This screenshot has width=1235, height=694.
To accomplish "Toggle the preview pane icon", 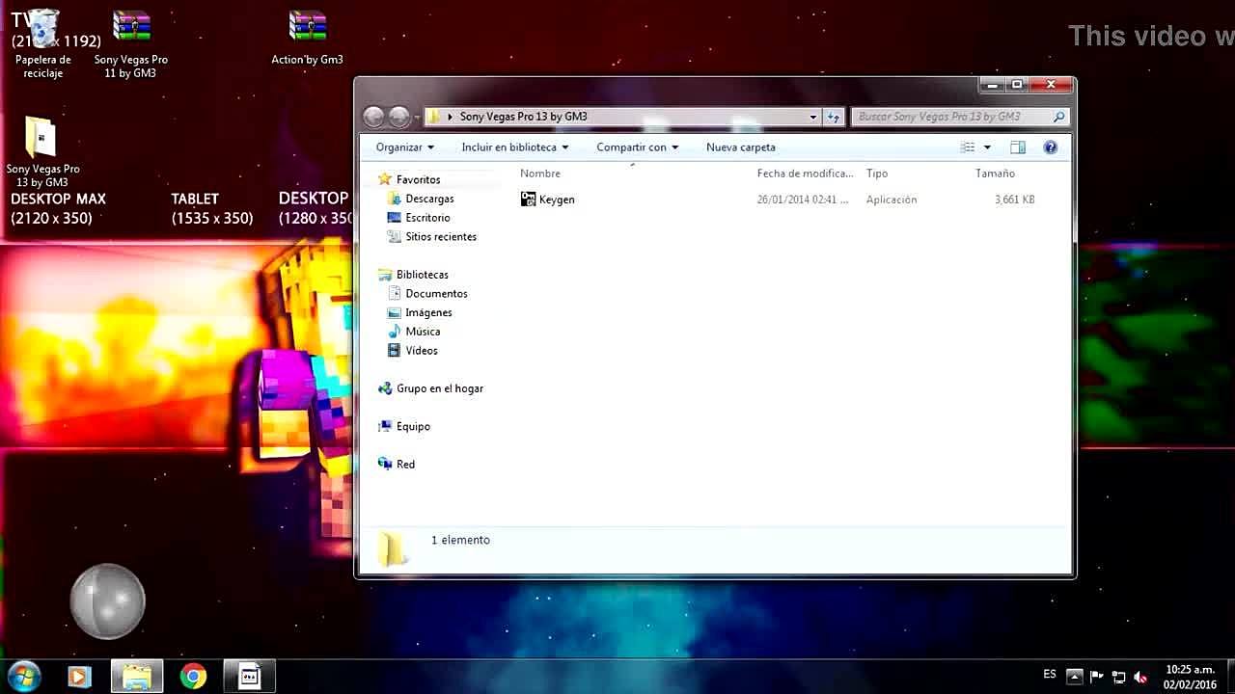I will click(1017, 147).
